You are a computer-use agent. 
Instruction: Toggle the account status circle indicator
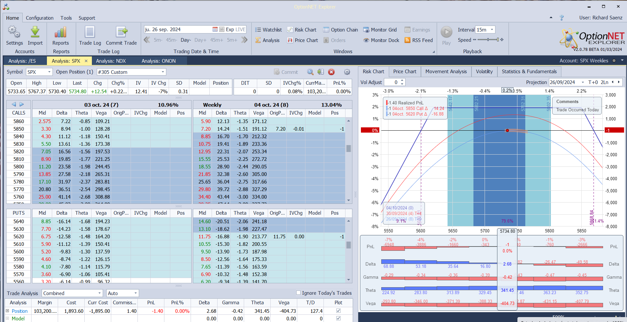[614, 61]
